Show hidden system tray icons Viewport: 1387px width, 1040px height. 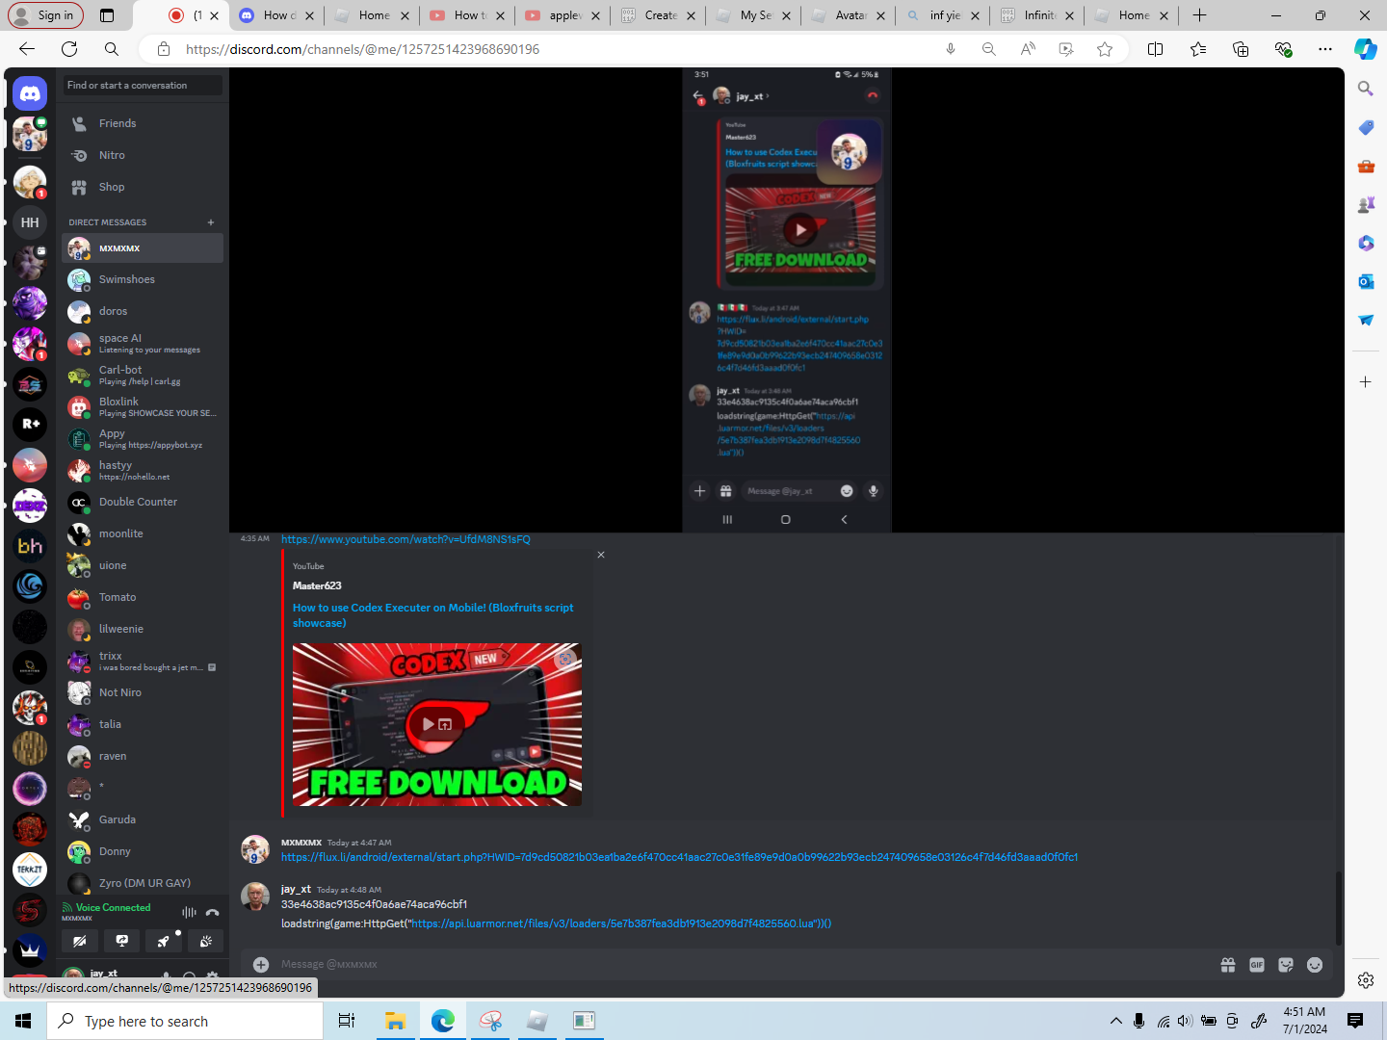click(1115, 1021)
